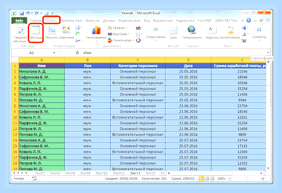Switch to the Формулы ribbon tab
Image resolution: width=282 pixels, height=193 pixels.
92,21
